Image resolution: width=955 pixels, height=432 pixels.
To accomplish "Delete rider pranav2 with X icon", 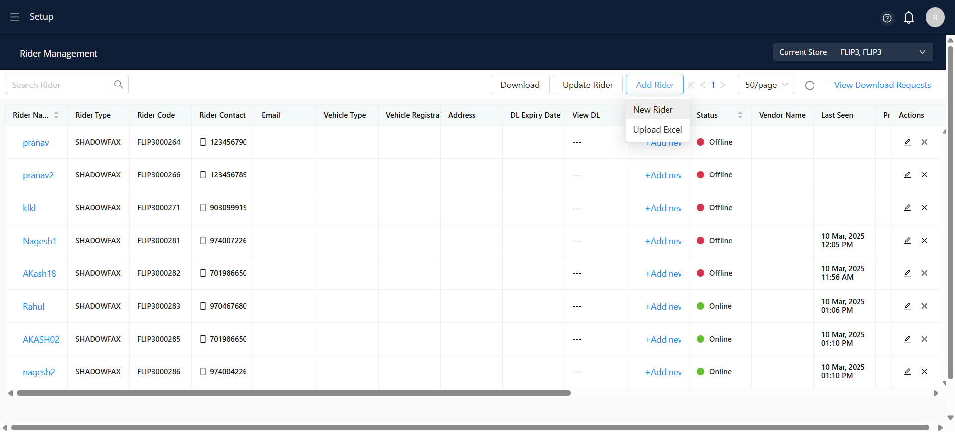I will tap(924, 175).
